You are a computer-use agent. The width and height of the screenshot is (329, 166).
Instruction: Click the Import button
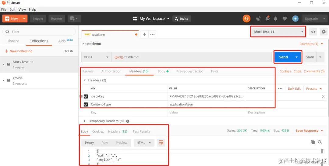38,19
